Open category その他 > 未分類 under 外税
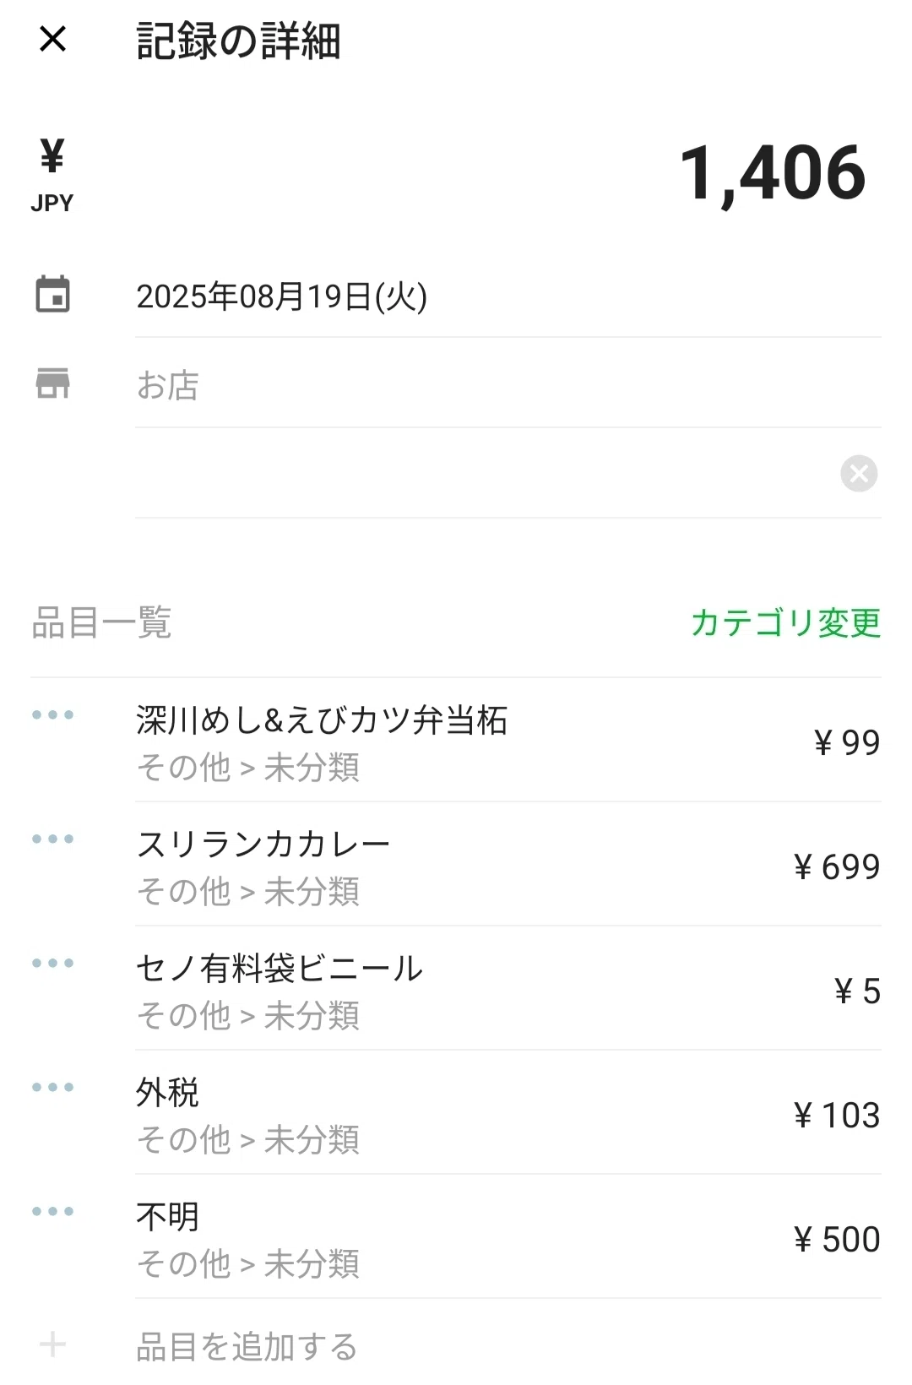Image resolution: width=912 pixels, height=1385 pixels. 248,1140
